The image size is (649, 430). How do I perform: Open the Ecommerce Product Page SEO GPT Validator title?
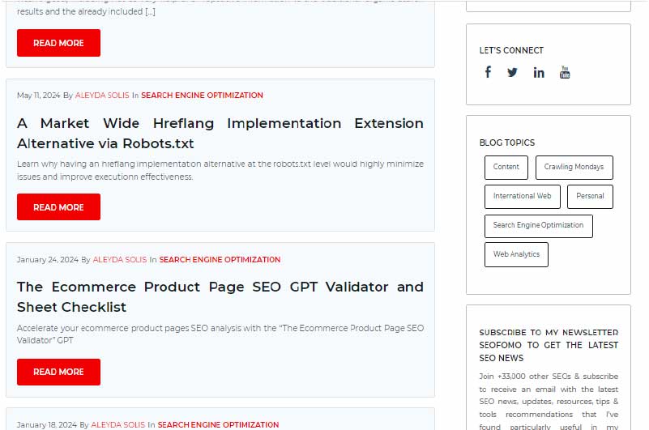pyautogui.click(x=220, y=296)
